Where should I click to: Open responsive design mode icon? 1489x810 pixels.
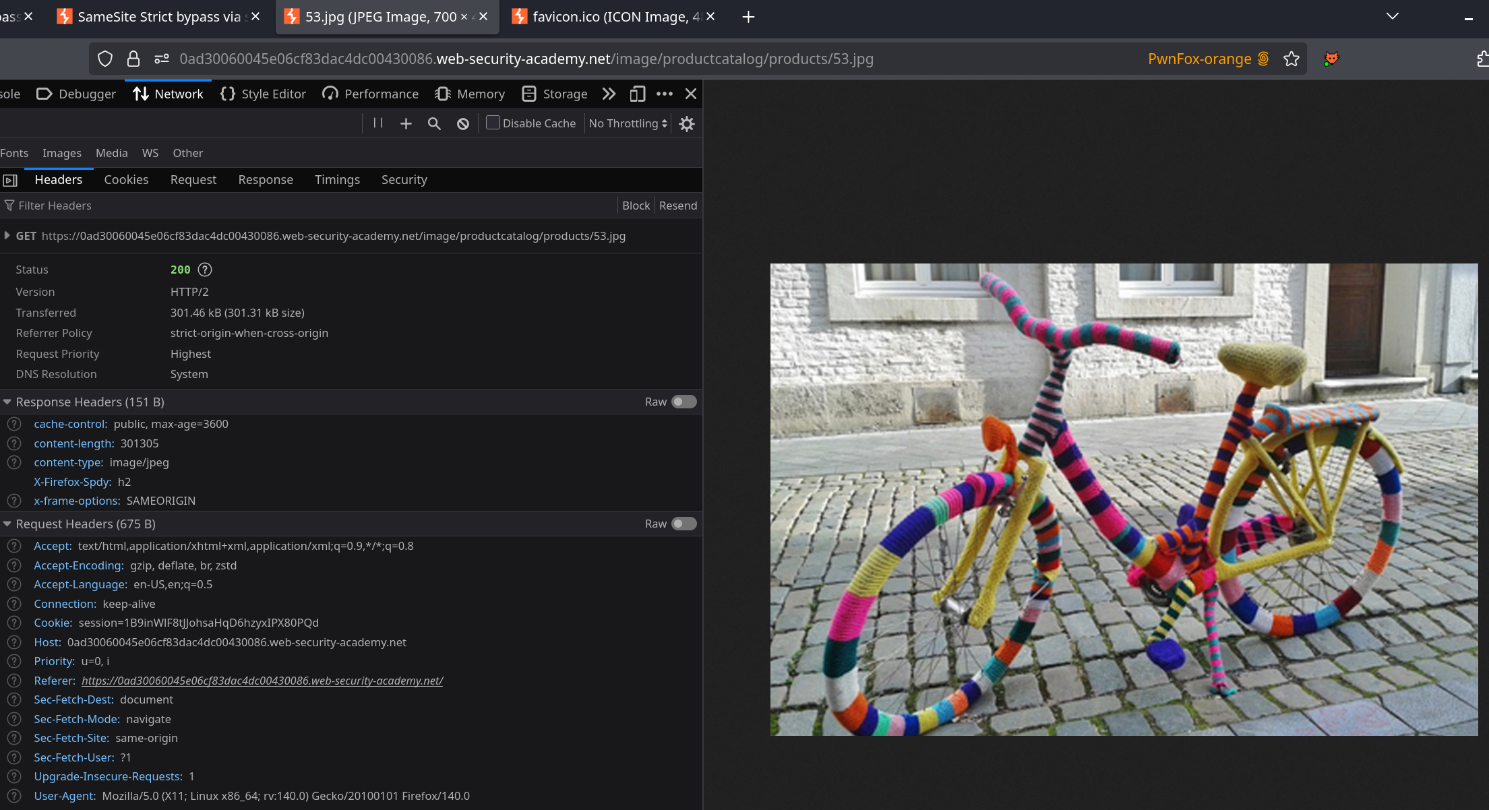(637, 94)
